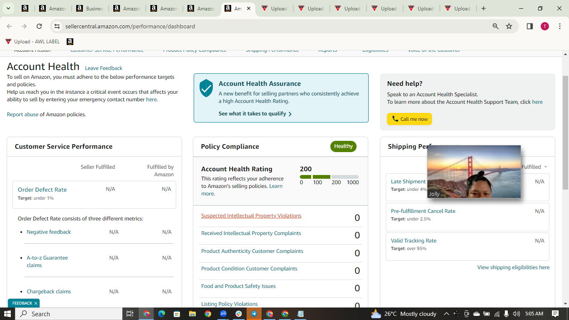The image size is (569, 320).
Task: Open Received Intellectual Property Complaints
Action: [x=251, y=233]
